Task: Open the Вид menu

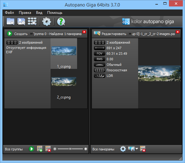Action: click(x=39, y=13)
